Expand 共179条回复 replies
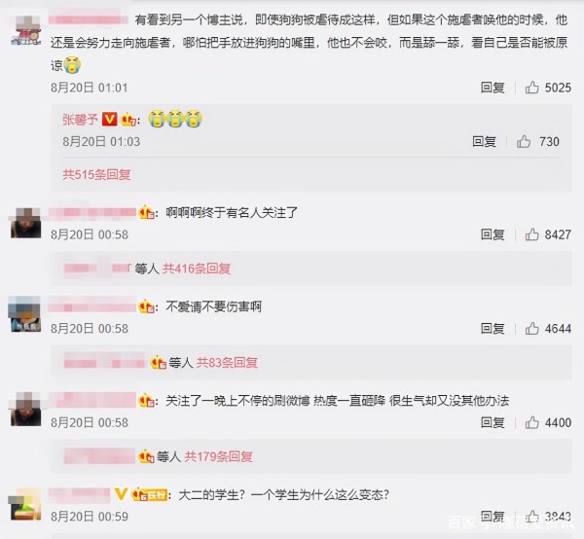Image resolution: width=584 pixels, height=539 pixels. click(x=219, y=456)
